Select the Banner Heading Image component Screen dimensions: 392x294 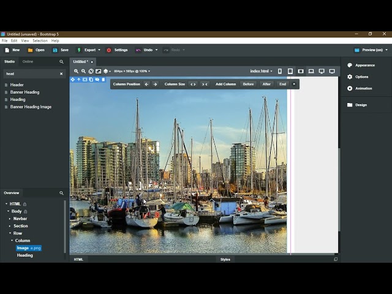tap(31, 107)
